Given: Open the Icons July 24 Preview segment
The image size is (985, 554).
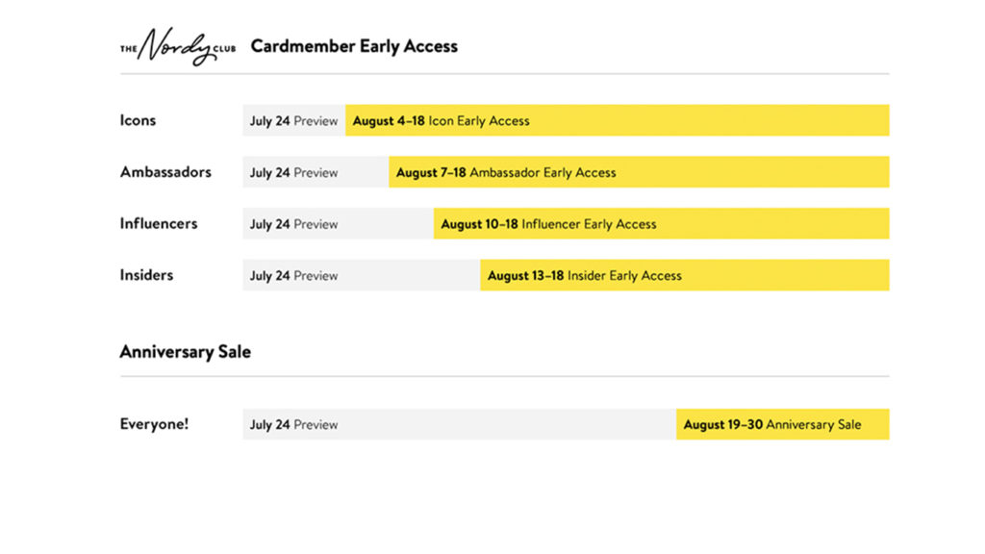Looking at the screenshot, I should (x=294, y=120).
